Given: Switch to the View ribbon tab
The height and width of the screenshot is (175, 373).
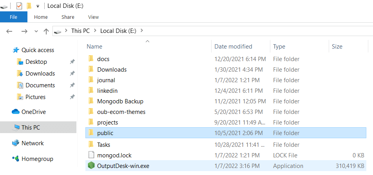Looking at the screenshot, I should (x=93, y=17).
